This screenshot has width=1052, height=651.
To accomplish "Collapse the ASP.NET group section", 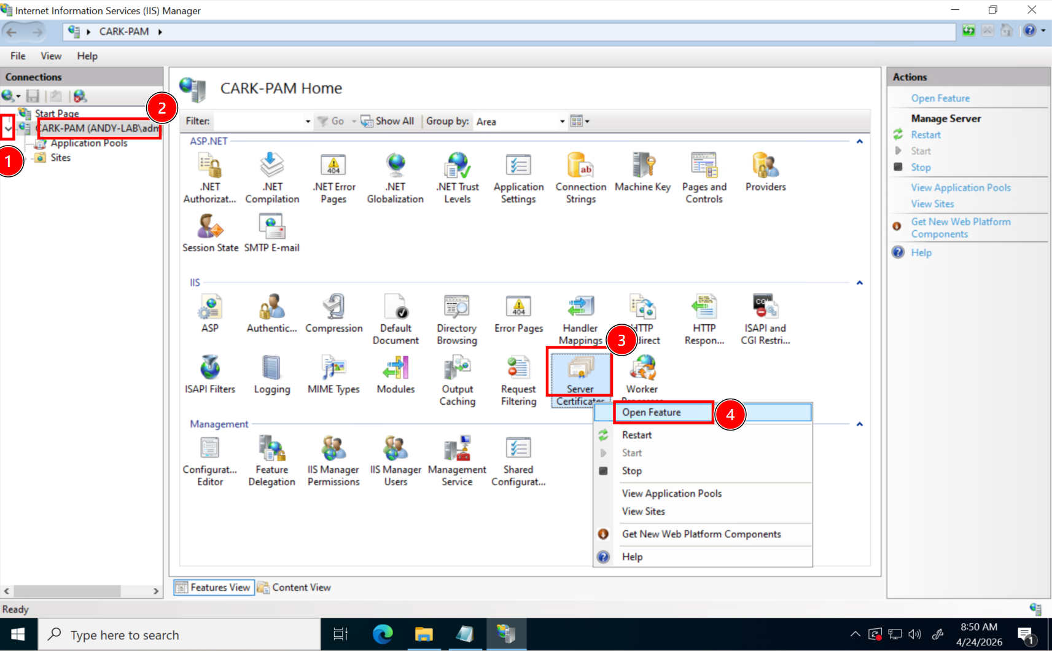I will pos(859,141).
